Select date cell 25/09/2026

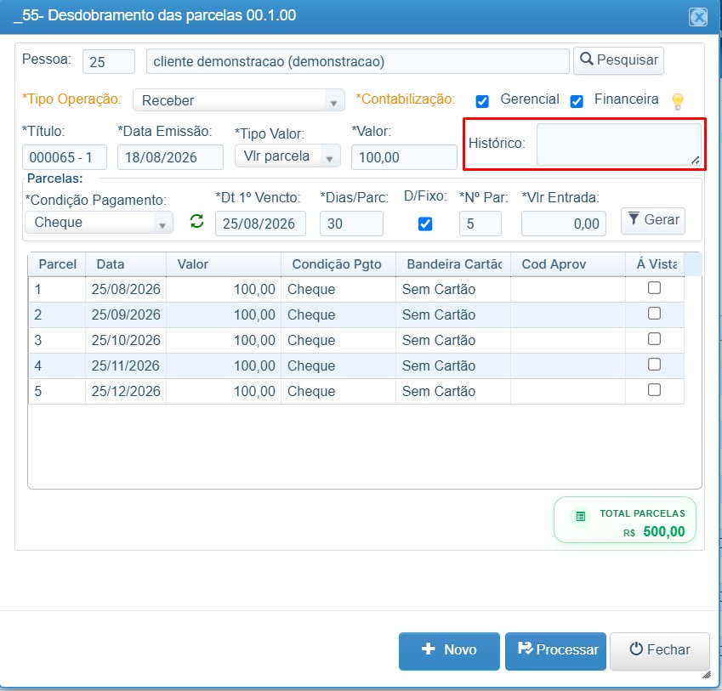coord(126,315)
